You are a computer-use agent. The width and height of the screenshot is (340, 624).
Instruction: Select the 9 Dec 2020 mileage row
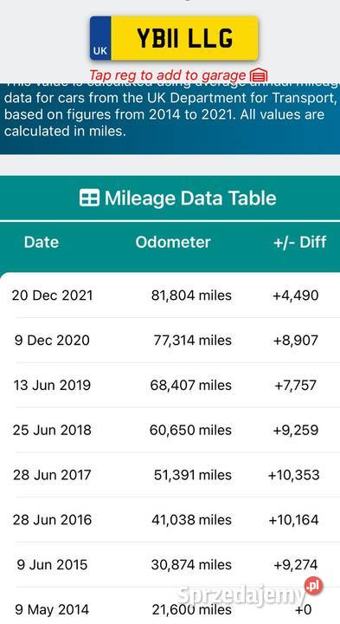pyautogui.click(x=170, y=341)
